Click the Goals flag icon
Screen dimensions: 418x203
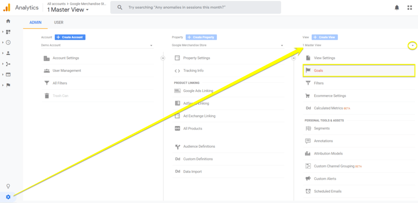coord(308,71)
